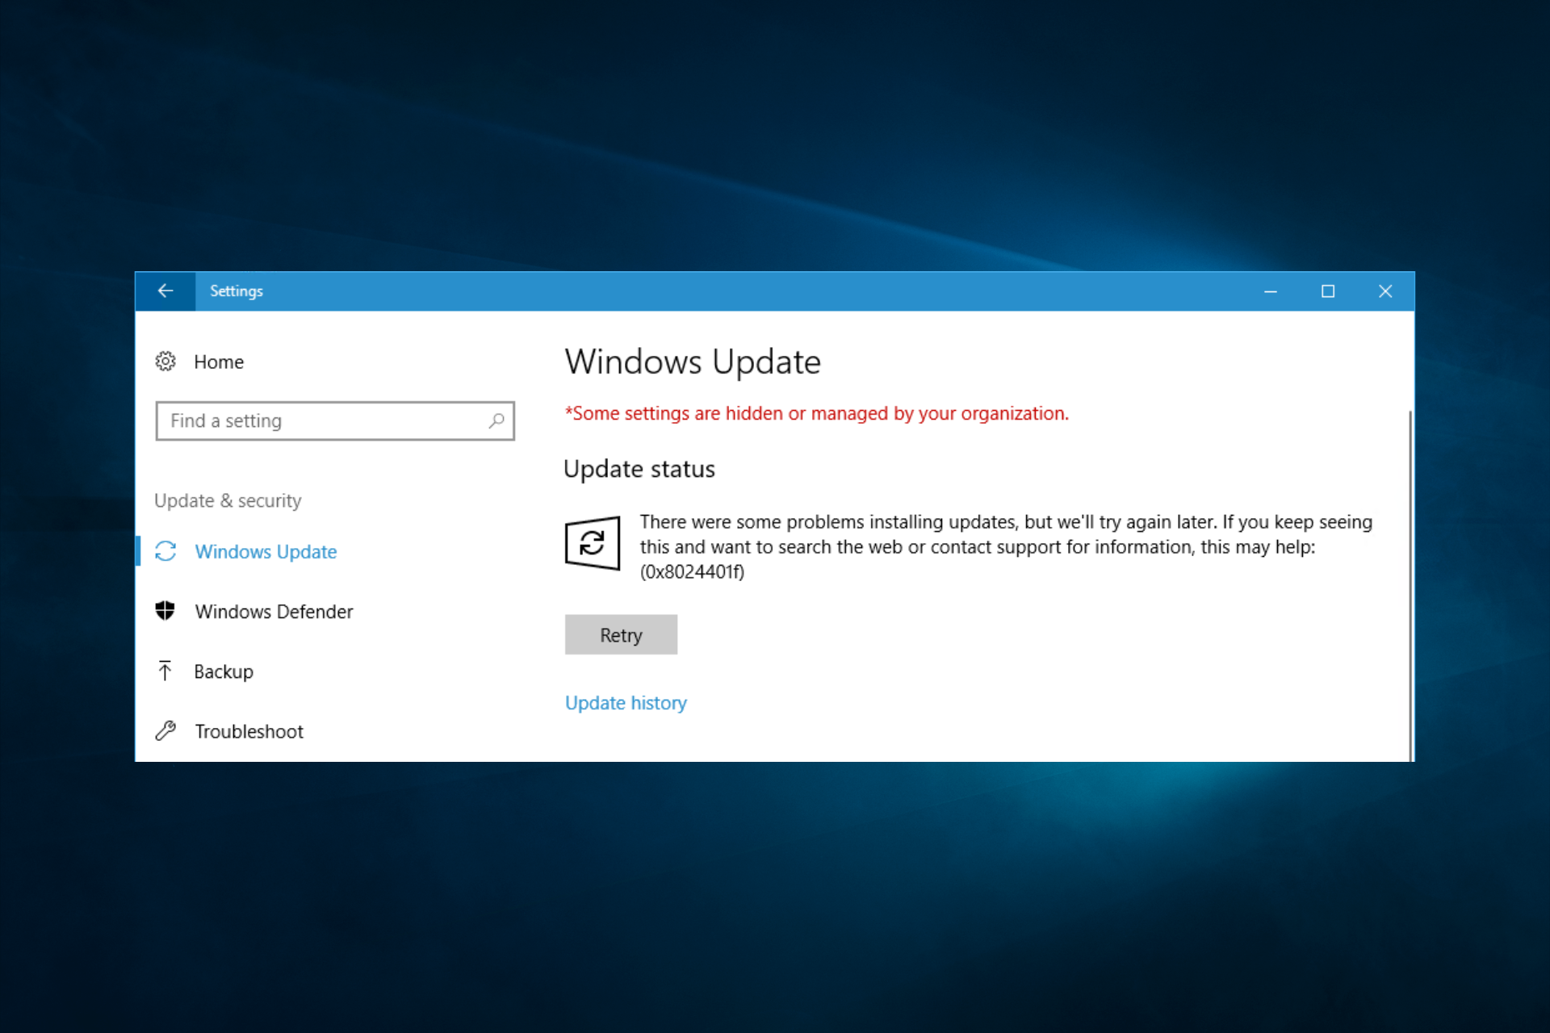Click the Retry button
The image size is (1550, 1033).
(x=621, y=634)
